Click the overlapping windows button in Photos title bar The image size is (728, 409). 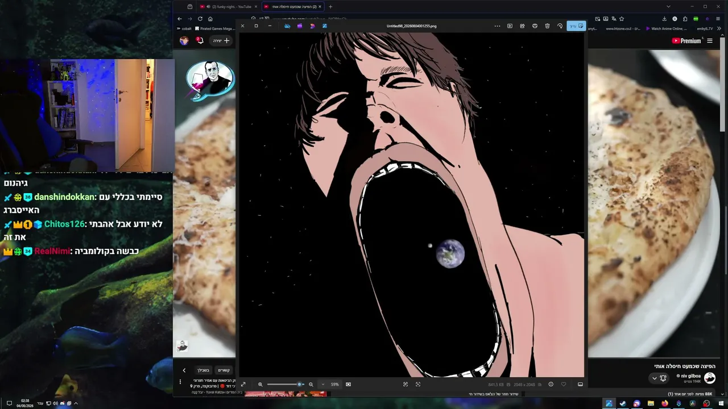pyautogui.click(x=256, y=26)
